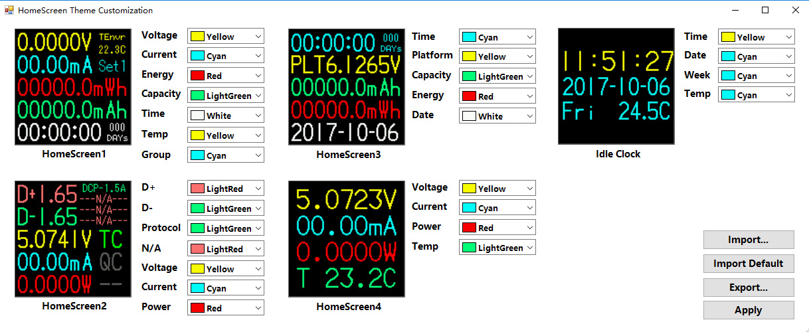Click the HomeScreen2 caption label
This screenshot has height=332, width=809.
coord(74,306)
